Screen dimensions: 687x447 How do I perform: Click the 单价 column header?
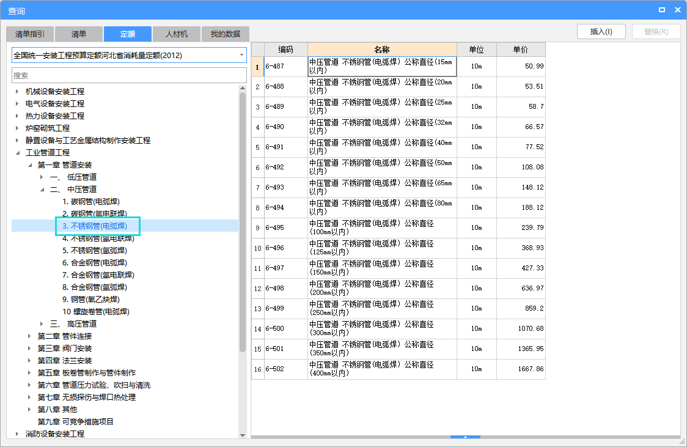pyautogui.click(x=521, y=50)
